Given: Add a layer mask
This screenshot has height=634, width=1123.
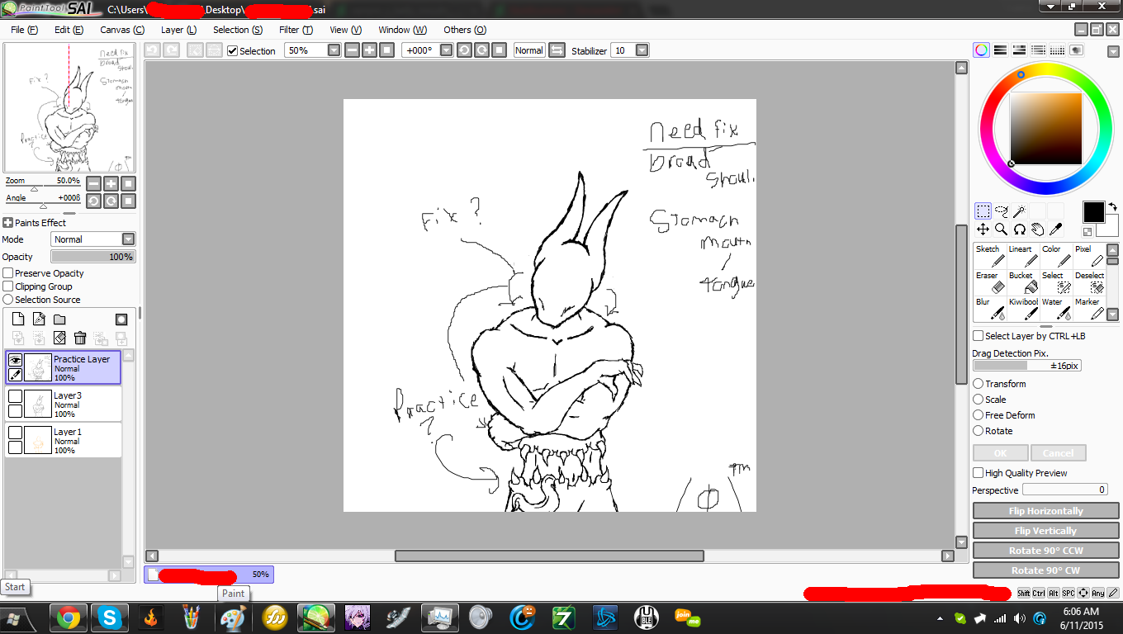Looking at the screenshot, I should [121, 319].
